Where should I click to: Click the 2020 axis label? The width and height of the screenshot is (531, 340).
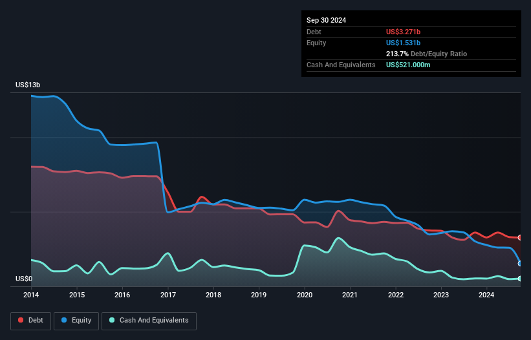[305, 295]
